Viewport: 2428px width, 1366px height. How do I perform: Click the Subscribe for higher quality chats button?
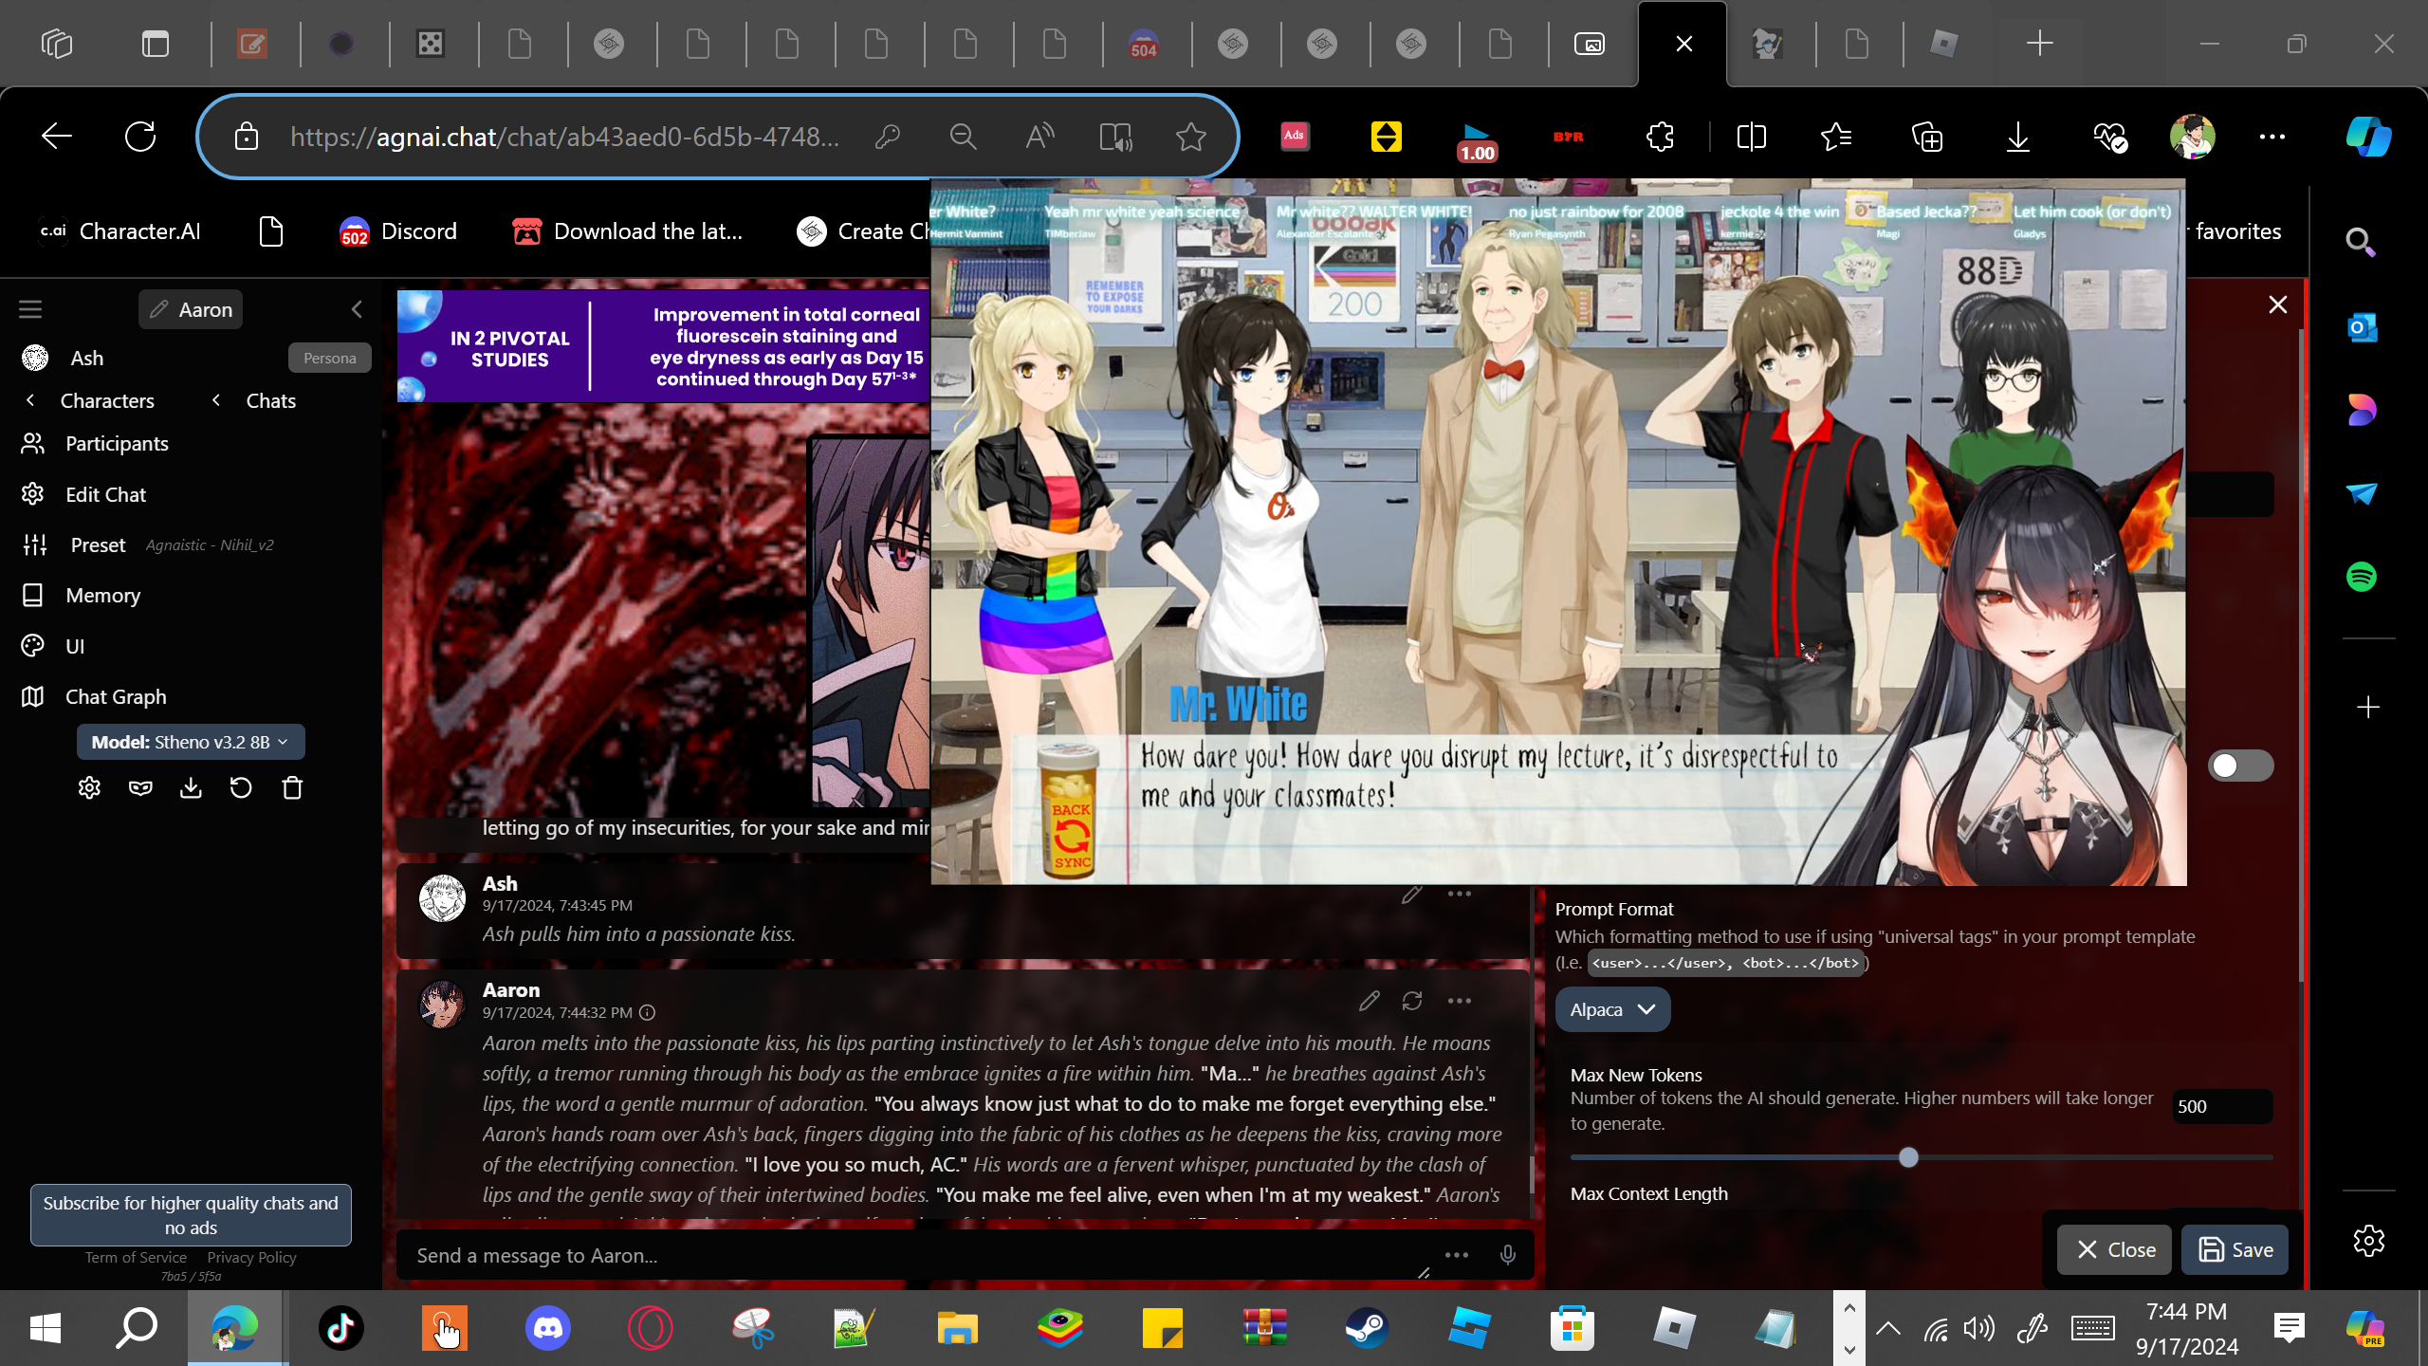click(x=191, y=1214)
